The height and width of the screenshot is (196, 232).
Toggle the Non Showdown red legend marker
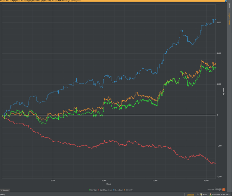pos(99,190)
